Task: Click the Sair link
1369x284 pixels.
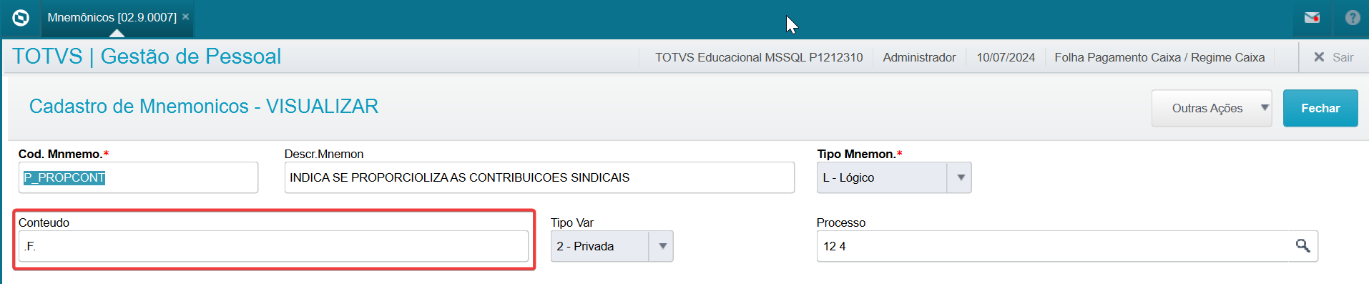Action: click(x=1343, y=57)
